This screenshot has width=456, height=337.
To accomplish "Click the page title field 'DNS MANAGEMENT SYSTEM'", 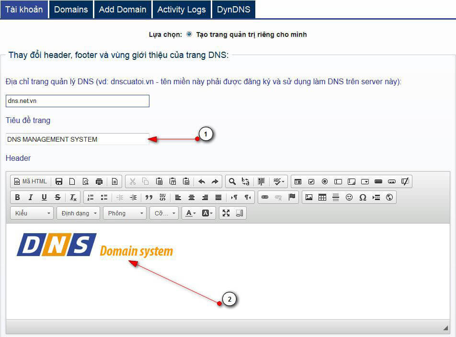I will coord(78,139).
